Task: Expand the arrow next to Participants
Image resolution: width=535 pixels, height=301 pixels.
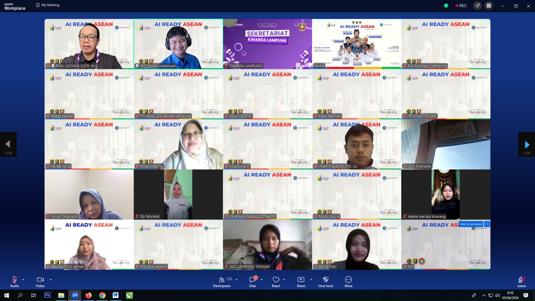Action: (237, 280)
